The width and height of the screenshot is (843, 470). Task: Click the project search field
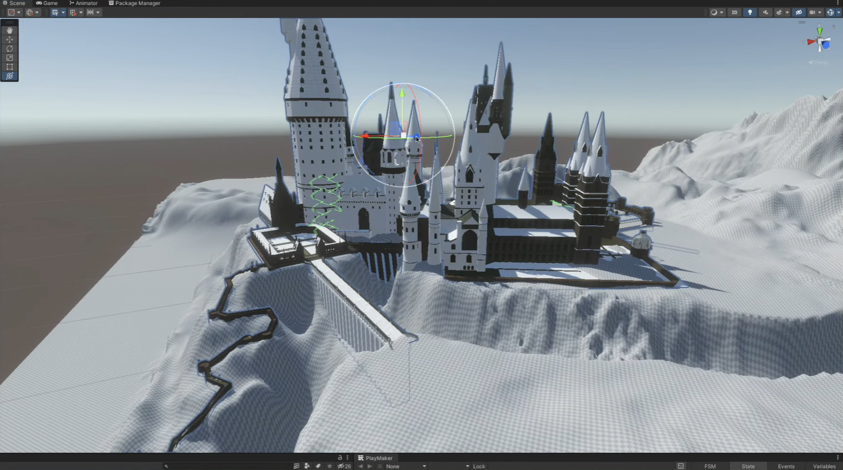[228, 466]
